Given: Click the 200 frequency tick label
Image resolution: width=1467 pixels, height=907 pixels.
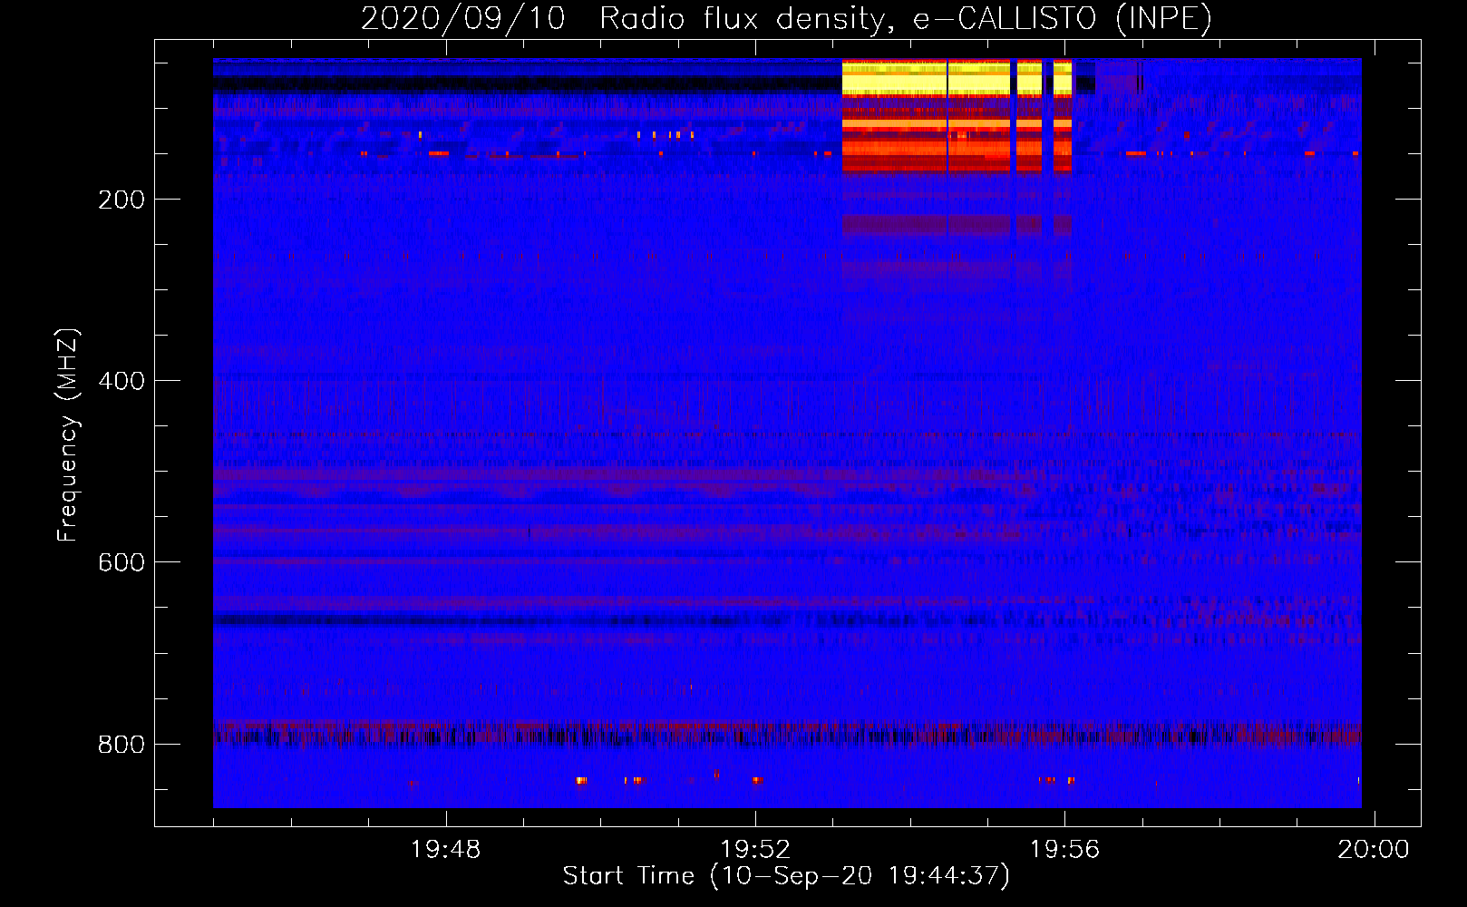Looking at the screenshot, I should tap(121, 200).
